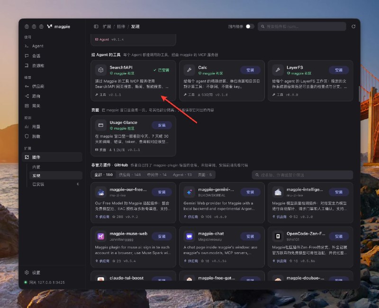Click the Calc wrench icon

click(189, 70)
